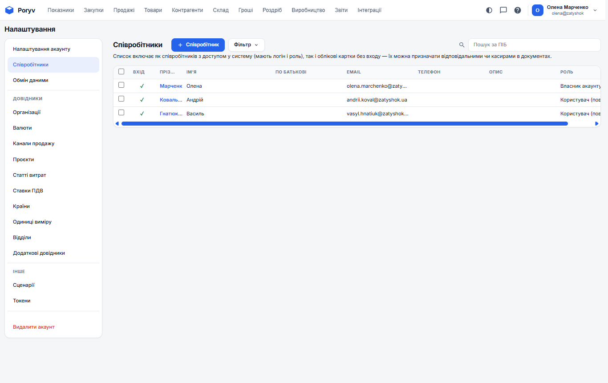Image resolution: width=608 pixels, height=383 pixels.
Task: Click the search magnifier icon
Action: [x=462, y=45]
